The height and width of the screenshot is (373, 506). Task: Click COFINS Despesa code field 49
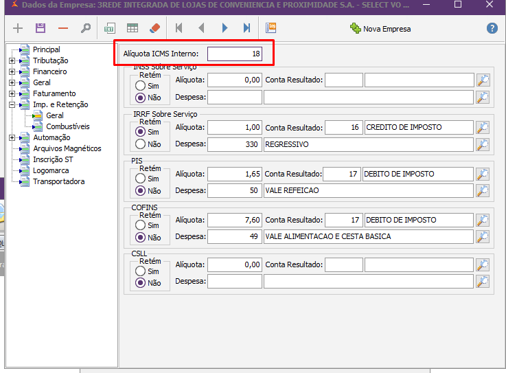point(235,236)
